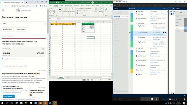Open the Cell Styles dropdown
187x105 pixels.
point(81,13)
